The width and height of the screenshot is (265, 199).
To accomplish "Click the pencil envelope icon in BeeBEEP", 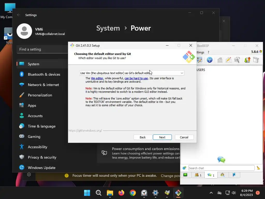I will pos(228,60).
